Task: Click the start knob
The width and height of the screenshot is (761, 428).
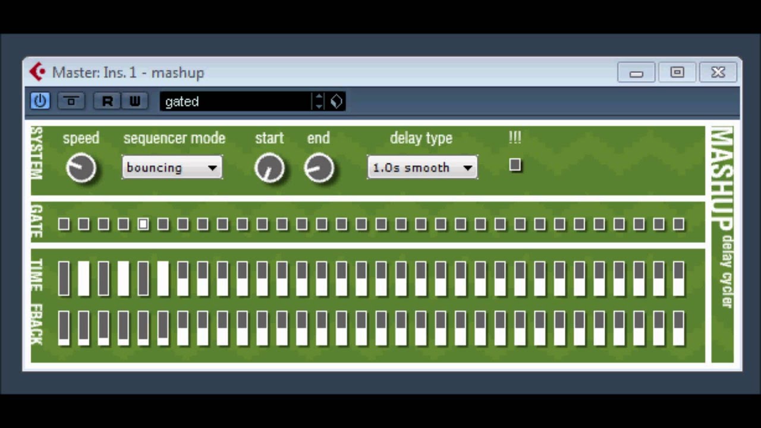Action: (269, 168)
